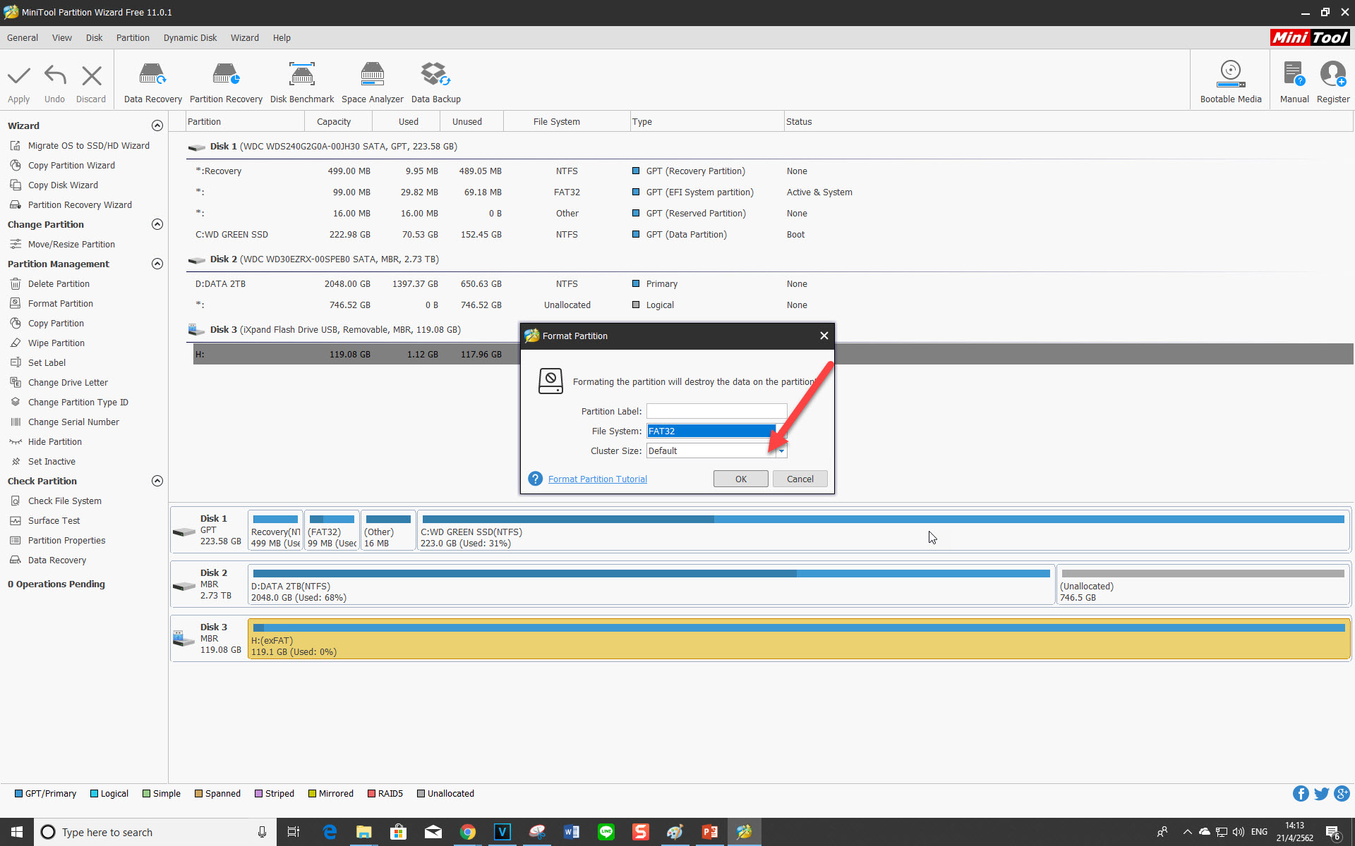Click the Undo arrow icon
The image size is (1355, 846).
54,75
